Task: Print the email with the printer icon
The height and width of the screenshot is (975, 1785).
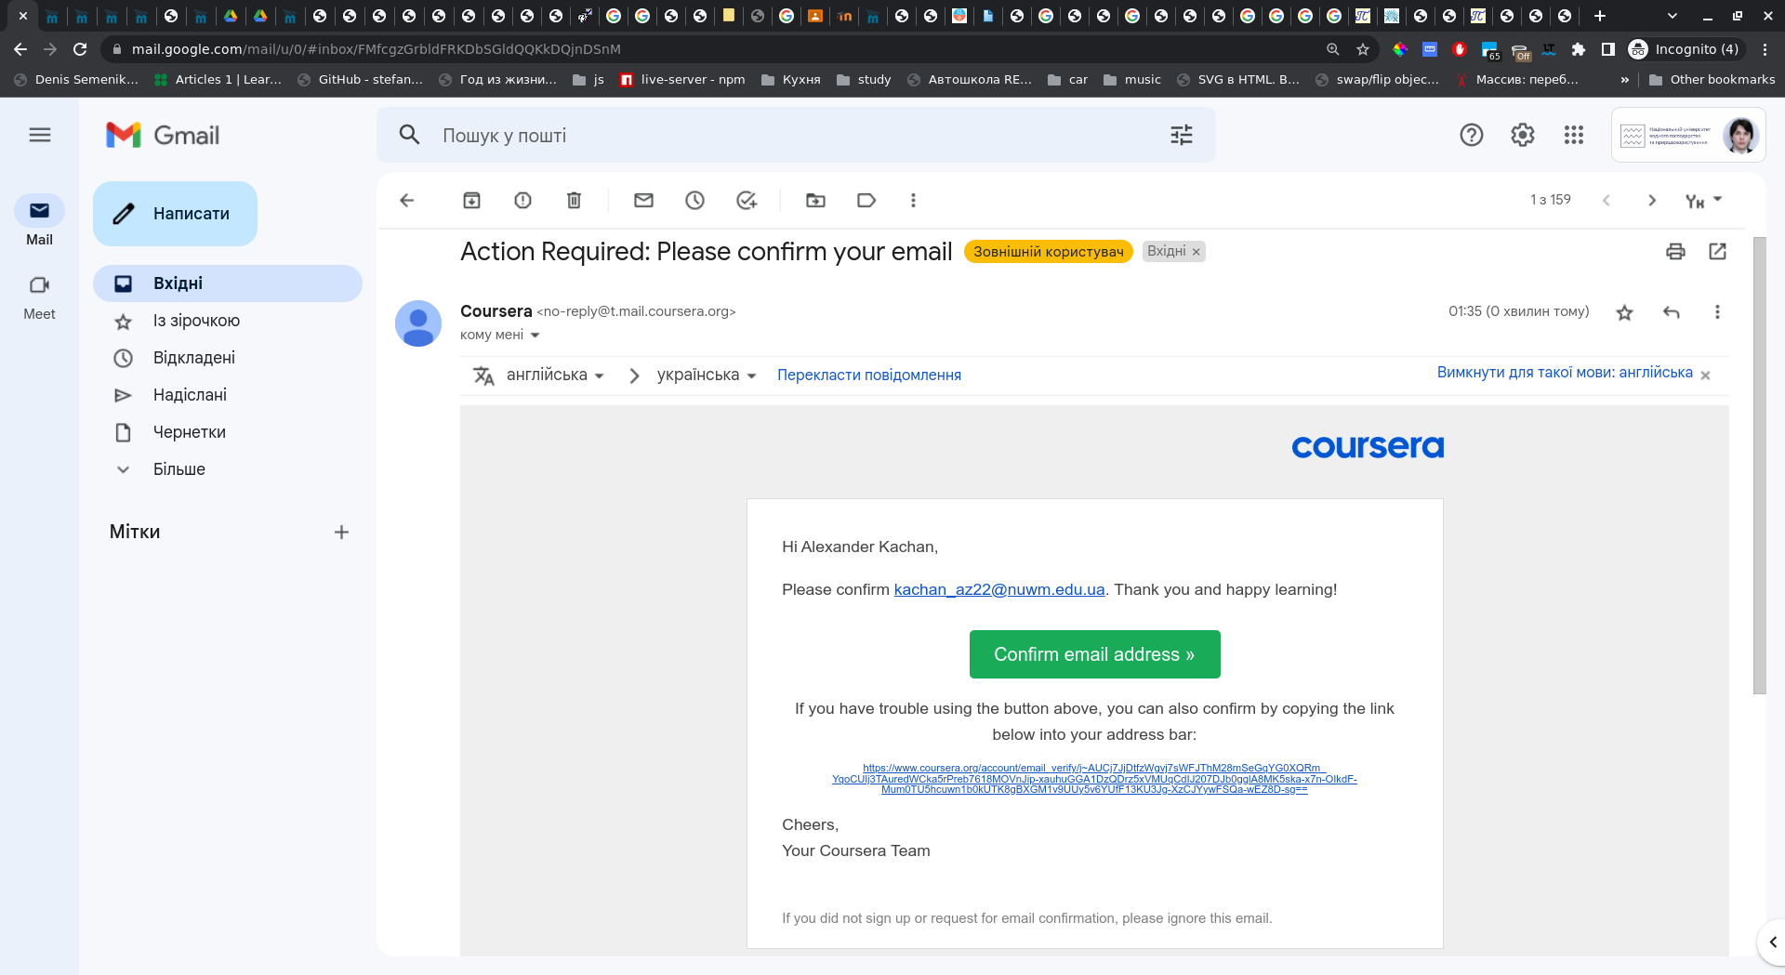Action: 1675,252
